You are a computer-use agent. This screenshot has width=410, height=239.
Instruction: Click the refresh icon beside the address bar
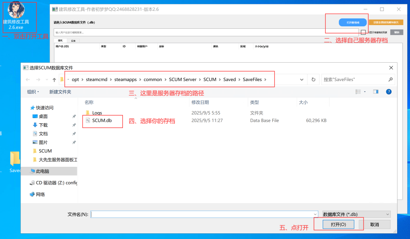point(314,80)
